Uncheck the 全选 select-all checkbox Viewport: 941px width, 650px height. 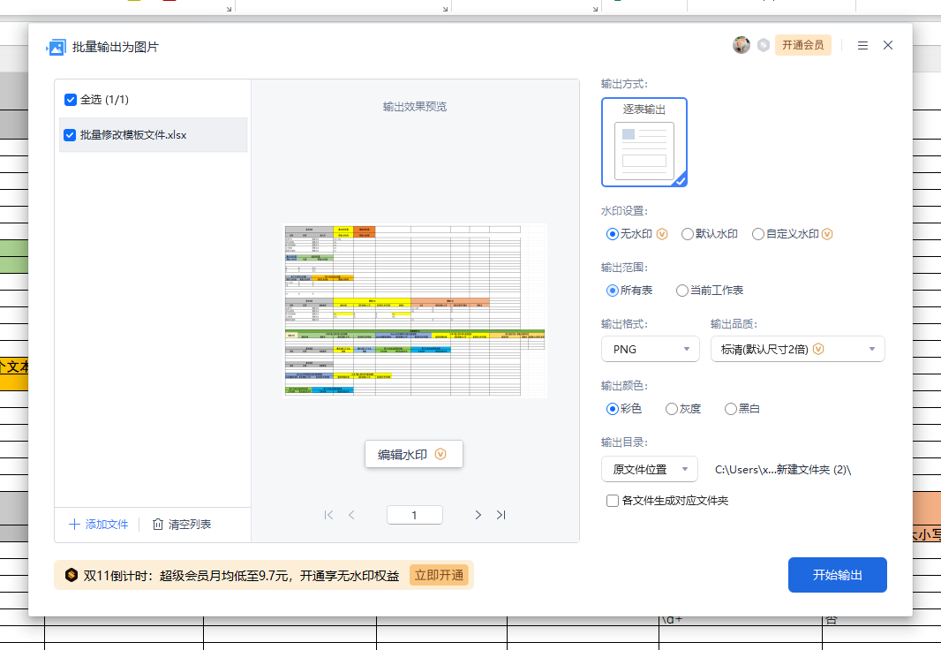71,100
